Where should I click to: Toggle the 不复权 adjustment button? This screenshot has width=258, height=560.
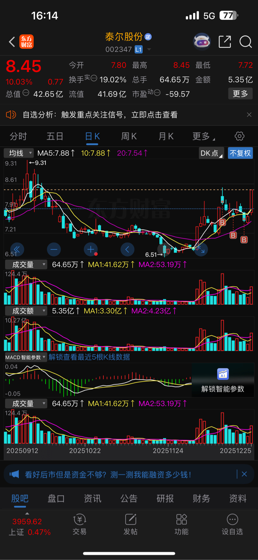(240, 153)
